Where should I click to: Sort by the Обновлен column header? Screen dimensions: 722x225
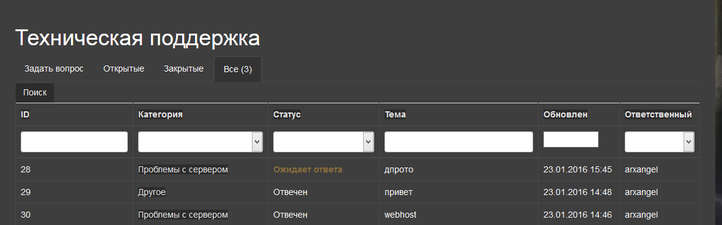tap(565, 114)
